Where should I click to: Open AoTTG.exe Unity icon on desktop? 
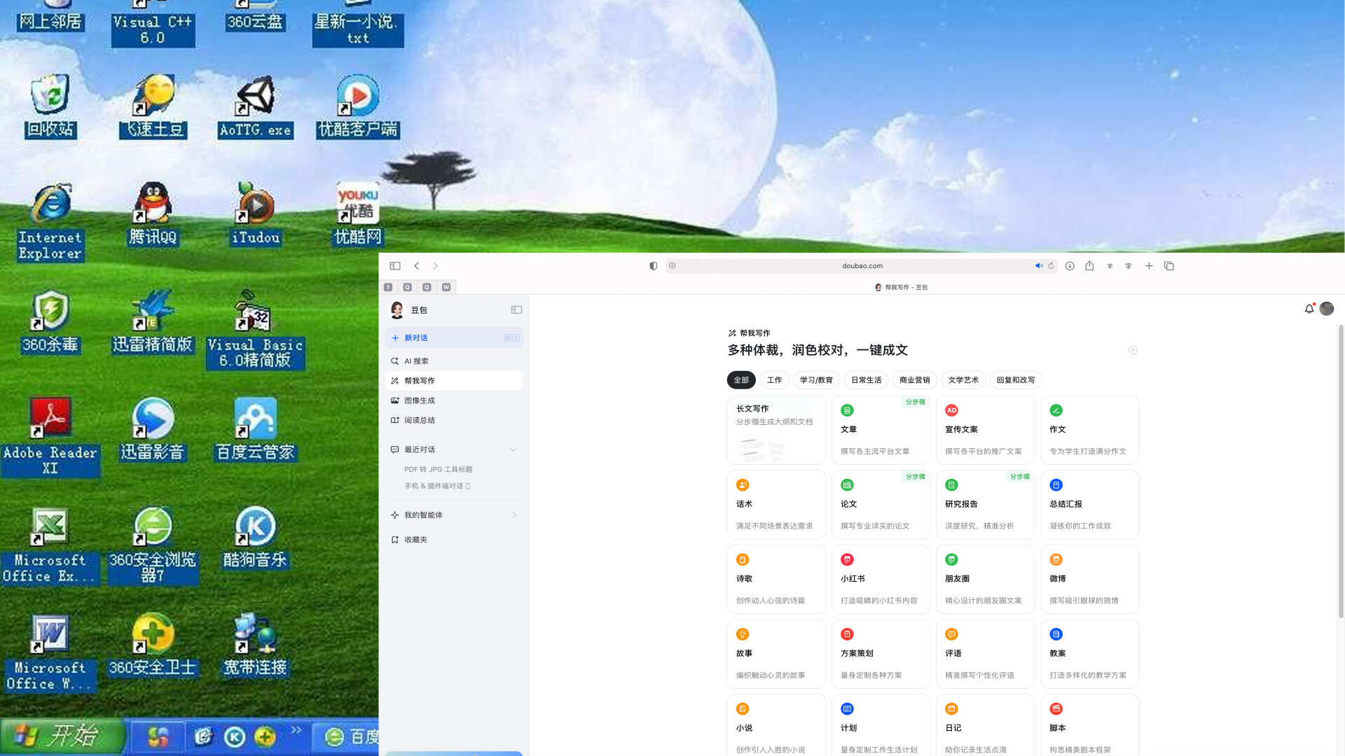pyautogui.click(x=256, y=106)
